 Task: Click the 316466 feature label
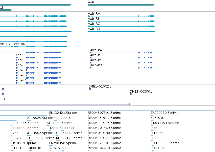pyautogui.click(x=157, y=133)
